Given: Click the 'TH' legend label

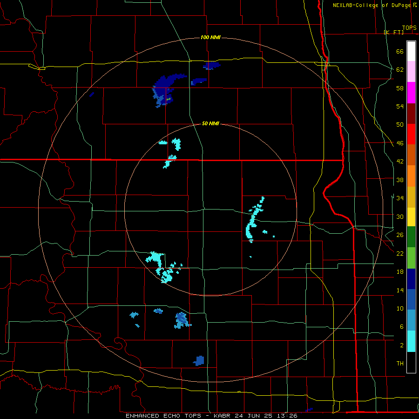Looking at the screenshot, I should 400,364.
